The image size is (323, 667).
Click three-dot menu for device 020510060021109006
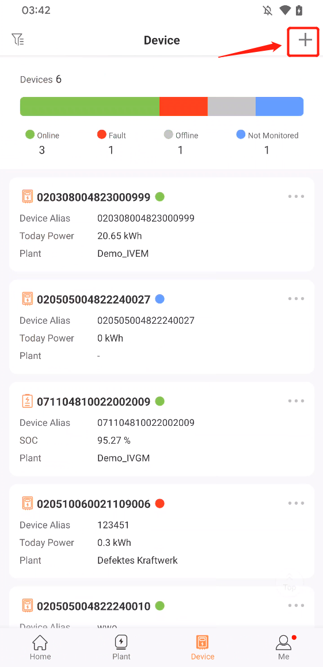pyautogui.click(x=297, y=503)
